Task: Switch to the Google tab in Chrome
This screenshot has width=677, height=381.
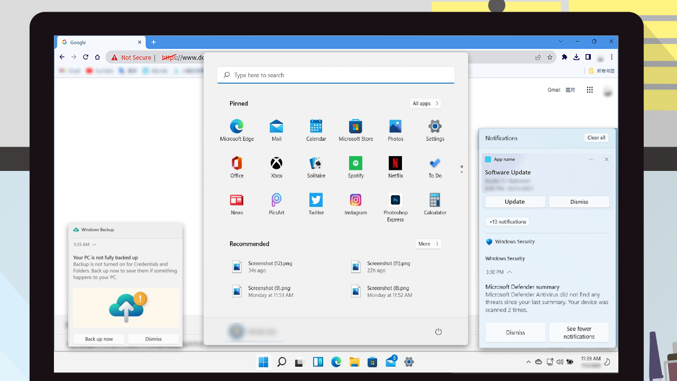Action: (102, 42)
